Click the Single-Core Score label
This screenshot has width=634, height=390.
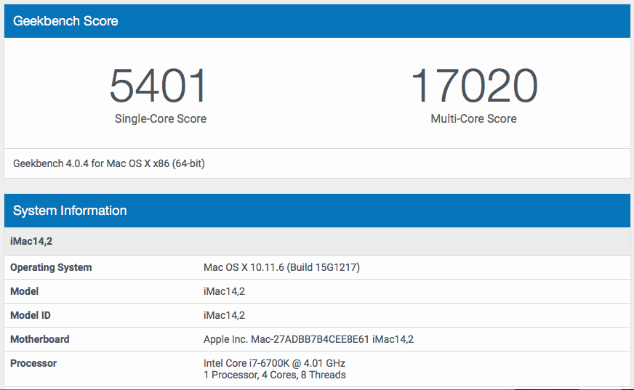(x=161, y=118)
